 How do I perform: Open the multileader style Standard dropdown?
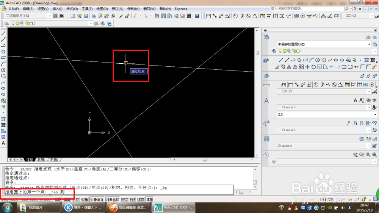(x=369, y=130)
